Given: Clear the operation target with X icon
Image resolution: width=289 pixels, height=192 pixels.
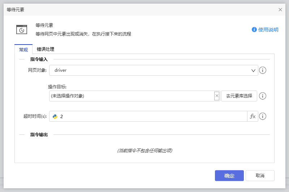Looking at the screenshot, I should [x=217, y=96].
